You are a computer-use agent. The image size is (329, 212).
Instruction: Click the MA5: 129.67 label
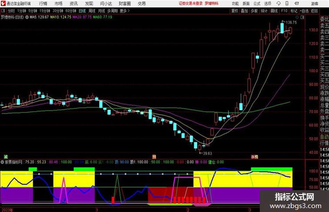(39, 17)
